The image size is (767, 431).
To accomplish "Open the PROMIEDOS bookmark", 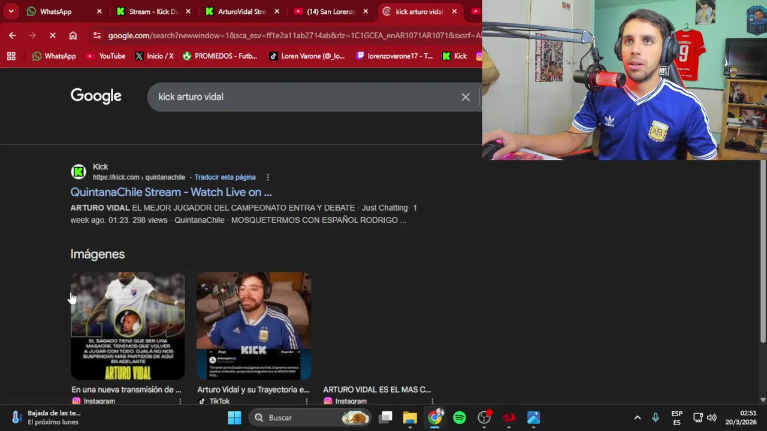I will point(220,56).
